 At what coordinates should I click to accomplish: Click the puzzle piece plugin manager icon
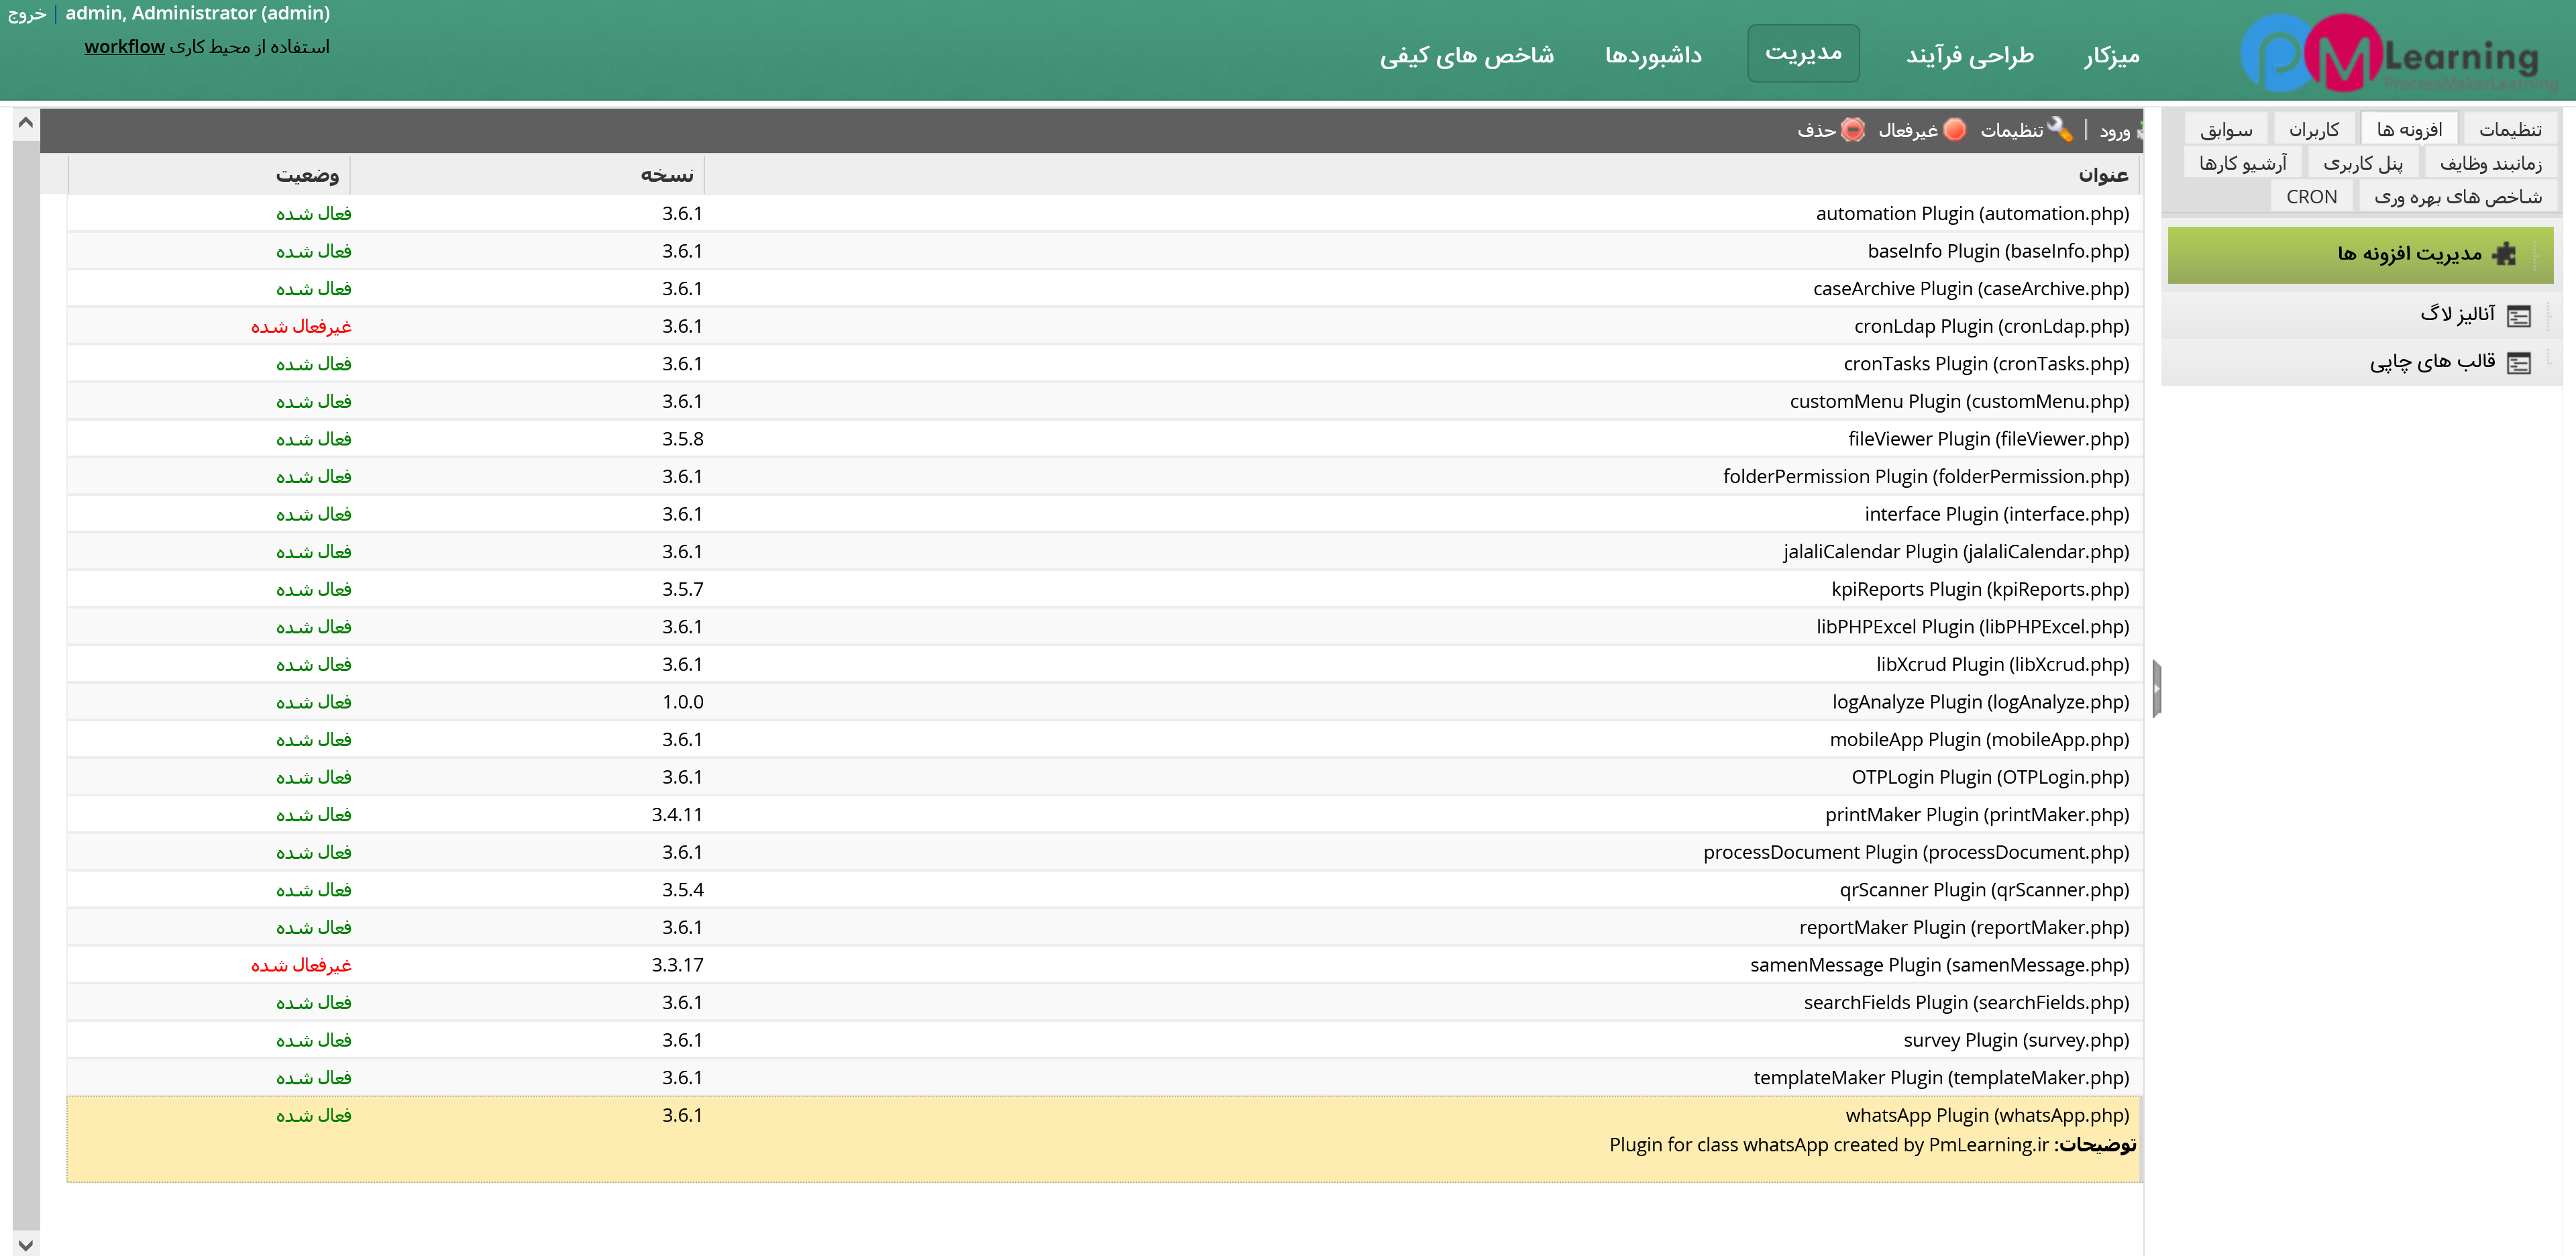tap(2504, 254)
